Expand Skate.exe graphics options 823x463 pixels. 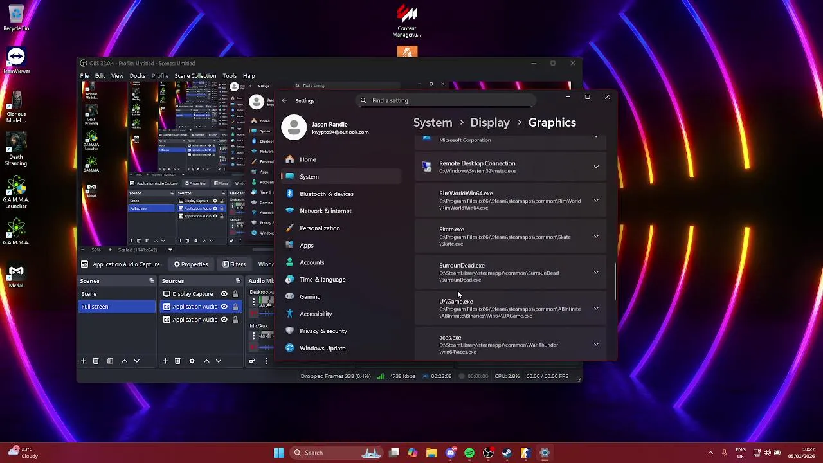point(596,237)
